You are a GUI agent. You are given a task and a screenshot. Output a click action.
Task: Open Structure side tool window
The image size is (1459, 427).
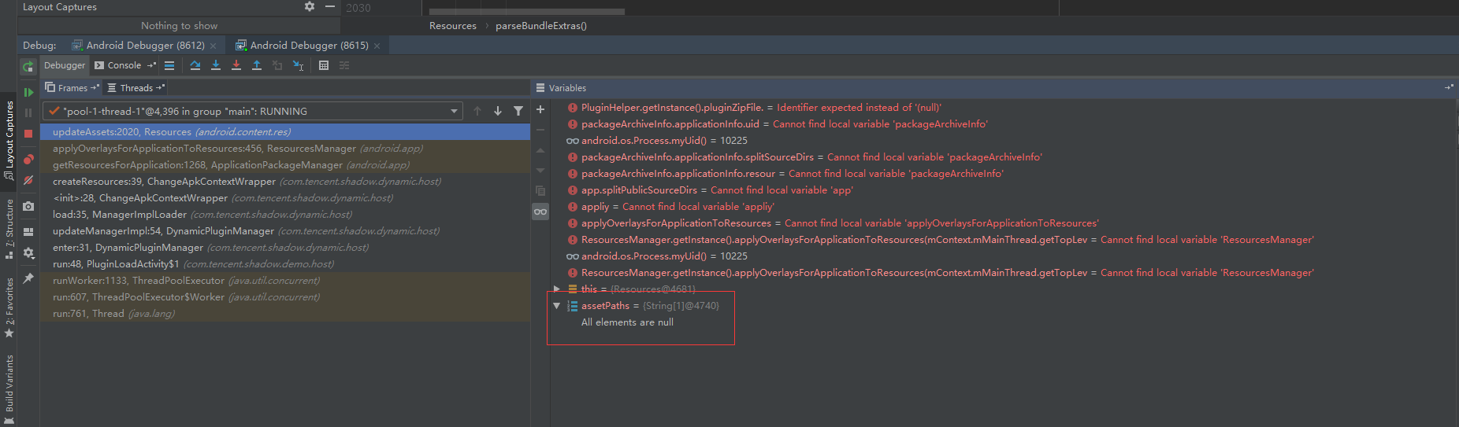pyautogui.click(x=9, y=229)
